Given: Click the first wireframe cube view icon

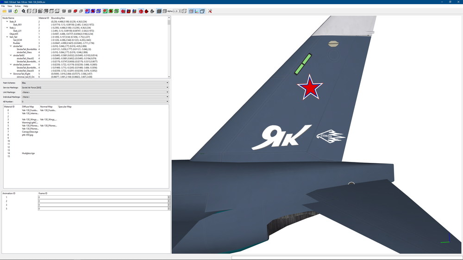Looking at the screenshot, I should point(29,11).
